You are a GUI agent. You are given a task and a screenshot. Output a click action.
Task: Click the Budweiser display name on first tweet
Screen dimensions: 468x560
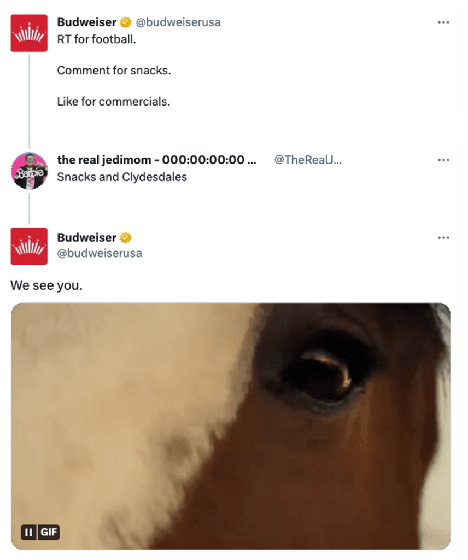(87, 22)
